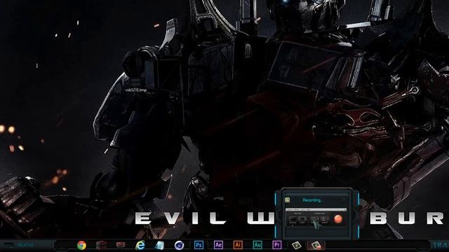Launch Cinema 4D from the taskbar

point(180,245)
